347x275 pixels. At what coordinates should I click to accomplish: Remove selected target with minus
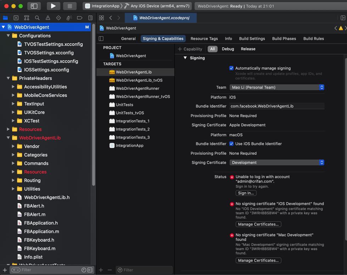110,270
